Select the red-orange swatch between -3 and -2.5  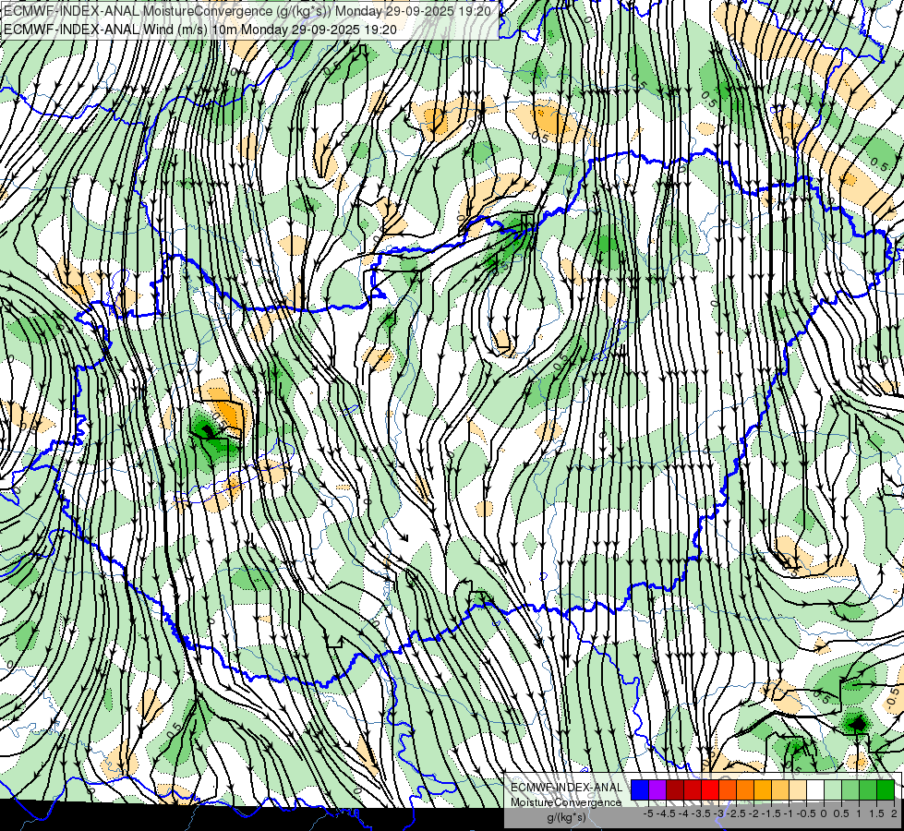(728, 789)
